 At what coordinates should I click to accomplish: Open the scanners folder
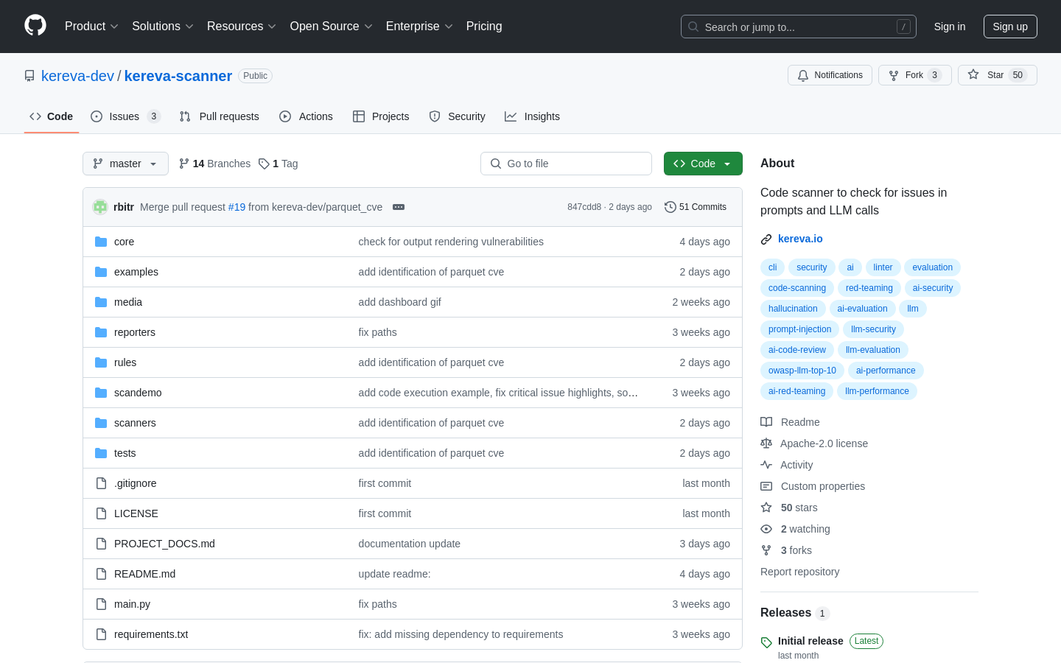[135, 423]
